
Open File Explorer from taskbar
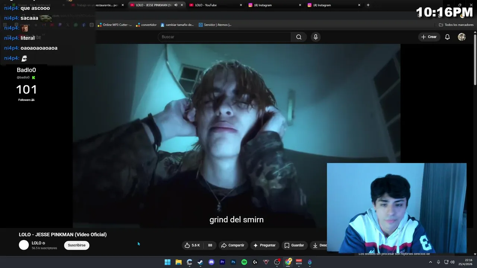(179, 262)
